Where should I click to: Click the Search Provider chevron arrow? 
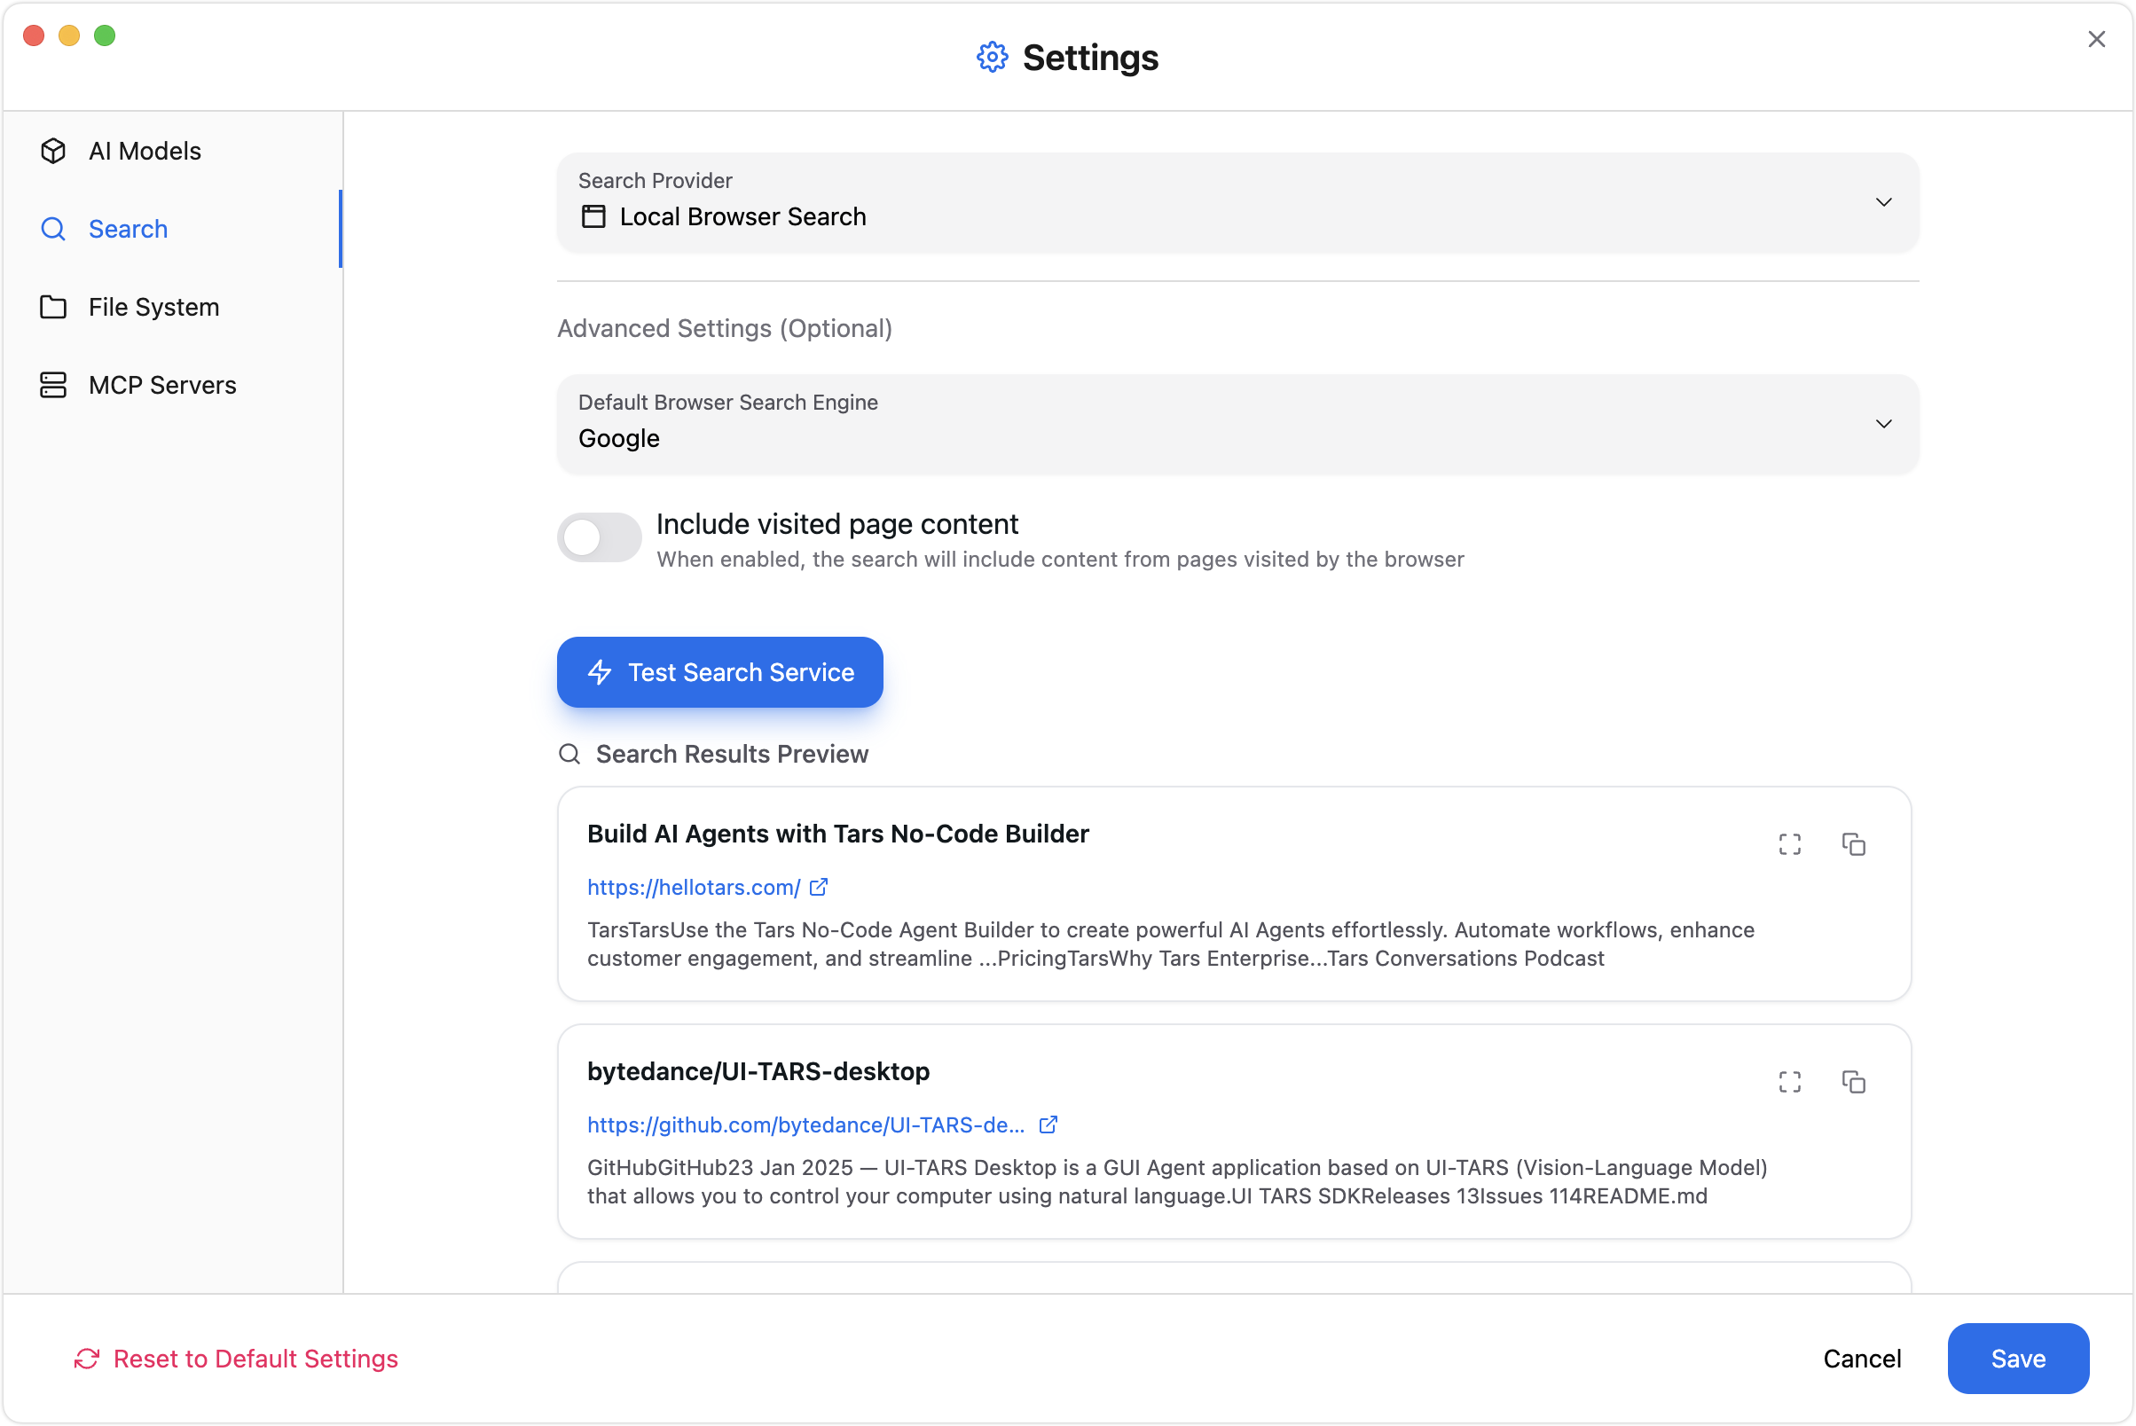[1883, 202]
